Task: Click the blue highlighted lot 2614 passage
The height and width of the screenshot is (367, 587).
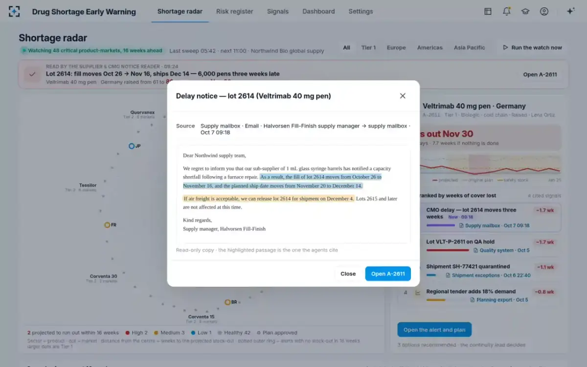Action: point(282,182)
